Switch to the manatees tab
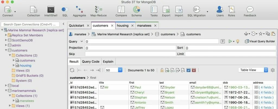The width and height of the screenshot is (278, 109). pyautogui.click(x=144, y=26)
